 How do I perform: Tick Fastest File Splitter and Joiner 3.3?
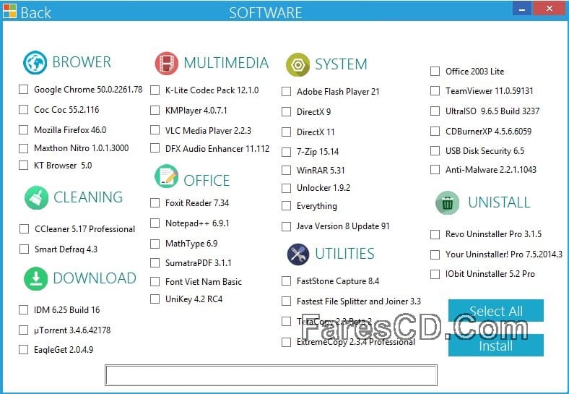coord(287,301)
